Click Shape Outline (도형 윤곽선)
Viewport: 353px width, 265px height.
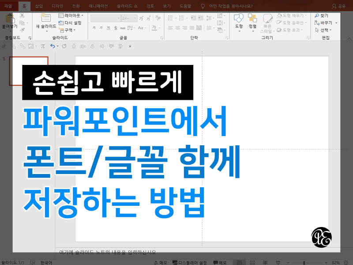(292, 23)
